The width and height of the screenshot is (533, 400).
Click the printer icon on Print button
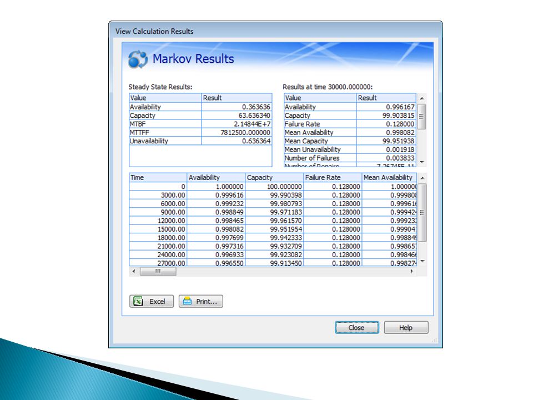pyautogui.click(x=187, y=301)
